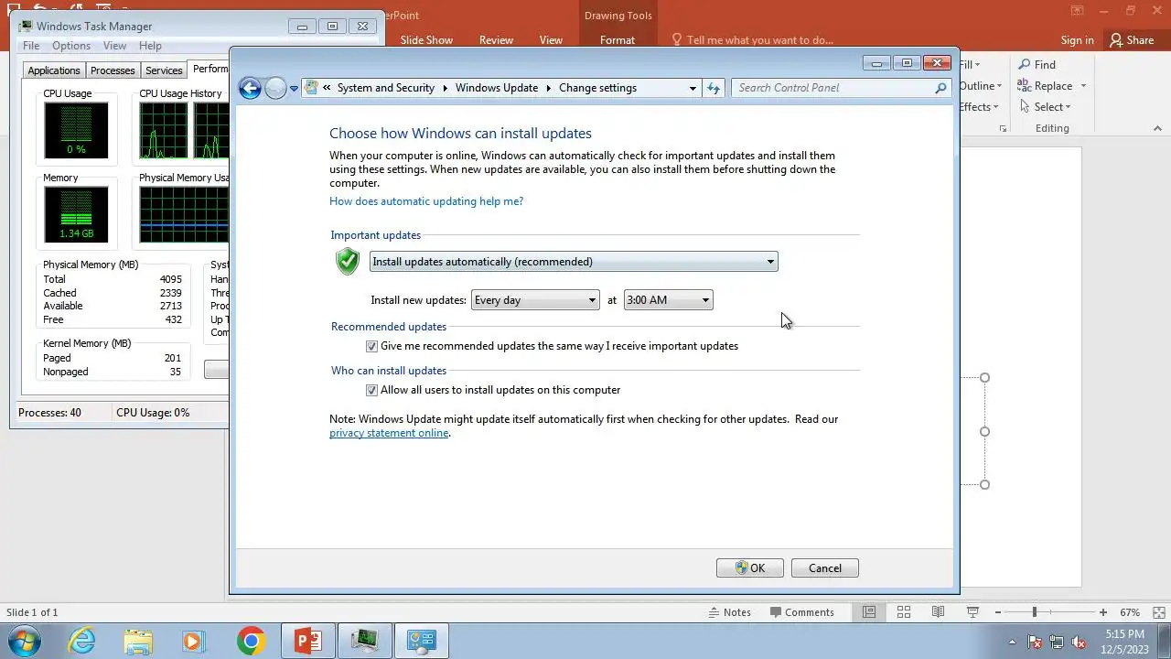Click the 67% zoom level in PowerPoint
Viewport: 1171px width, 659px height.
1130,612
